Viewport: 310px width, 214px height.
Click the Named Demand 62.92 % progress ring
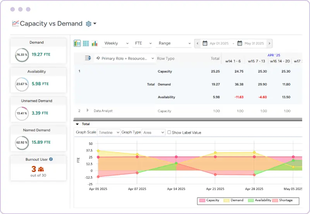tap(22, 143)
